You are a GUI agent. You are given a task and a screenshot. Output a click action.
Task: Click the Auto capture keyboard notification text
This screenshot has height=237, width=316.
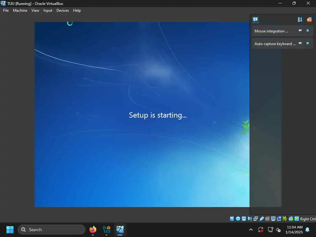pos(275,44)
